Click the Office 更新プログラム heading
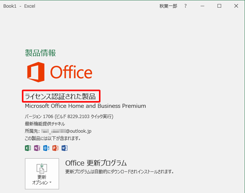The width and height of the screenshot is (245, 193). pos(96,163)
